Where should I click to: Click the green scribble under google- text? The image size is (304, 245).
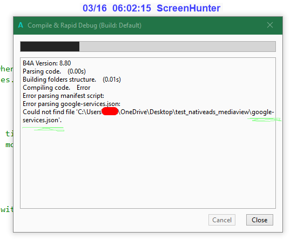[x=265, y=120]
